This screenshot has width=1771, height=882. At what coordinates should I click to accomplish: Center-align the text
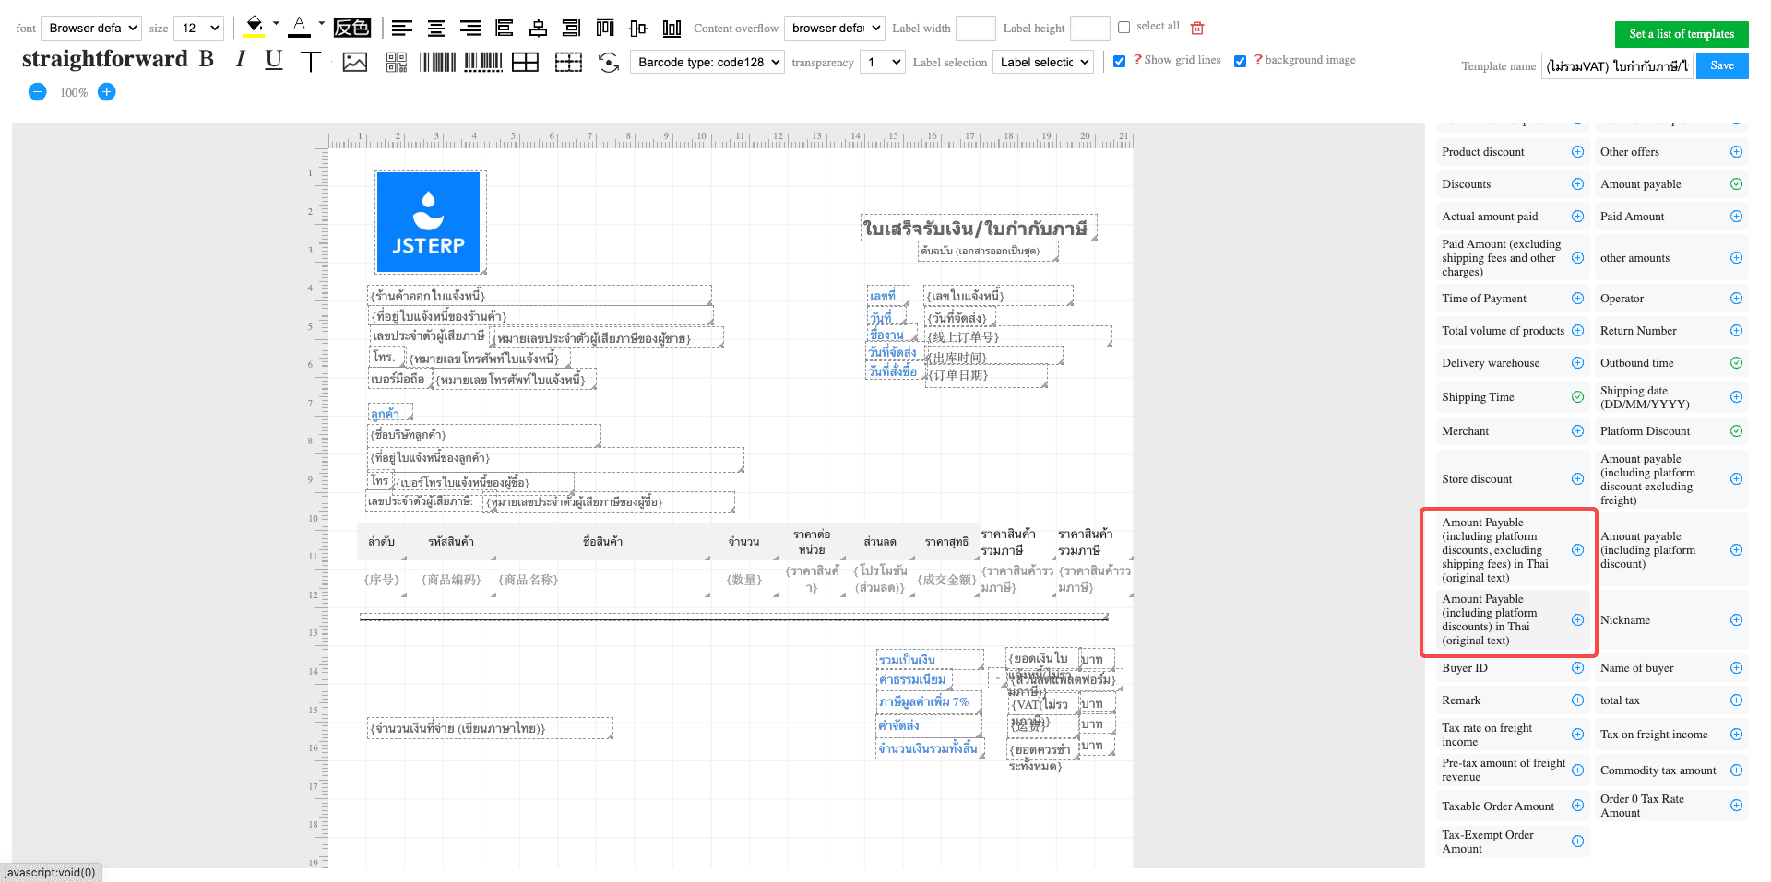435,28
